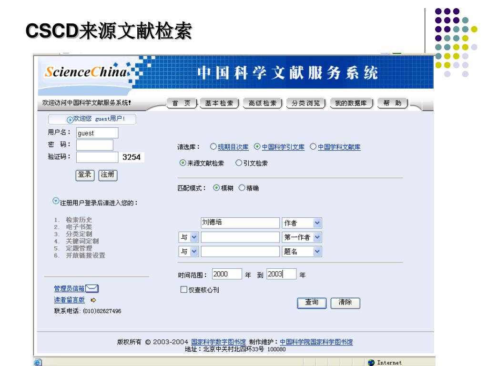
Task: Open the 作者 field type dropdown
Action: [317, 223]
